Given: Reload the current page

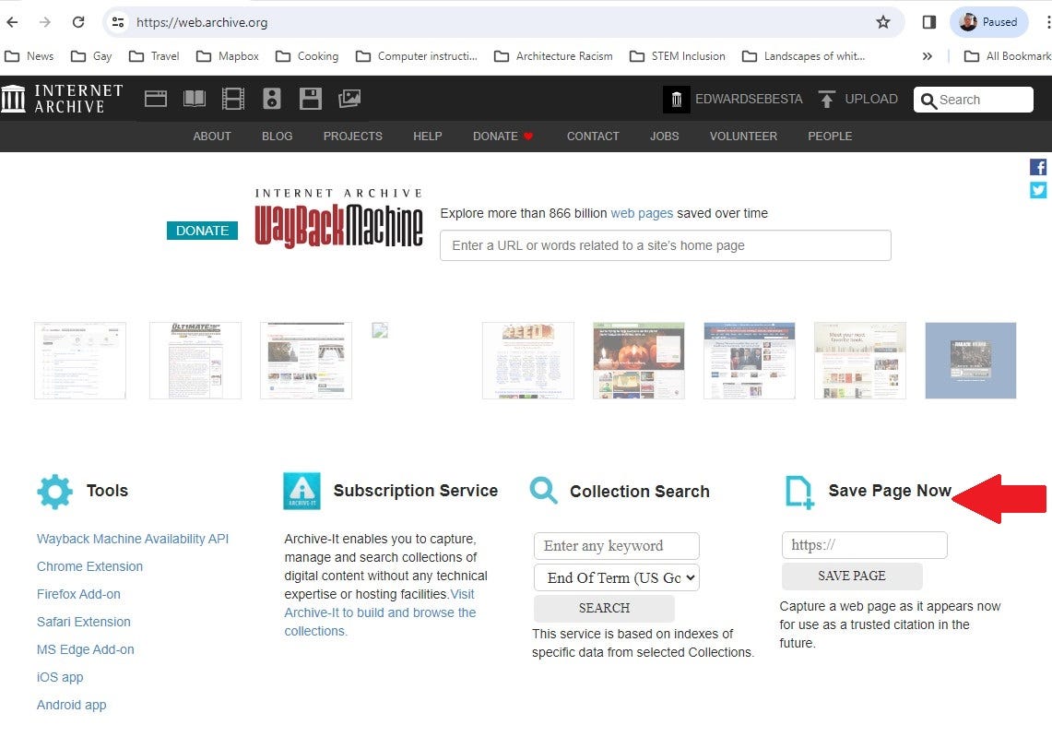Looking at the screenshot, I should [x=78, y=22].
